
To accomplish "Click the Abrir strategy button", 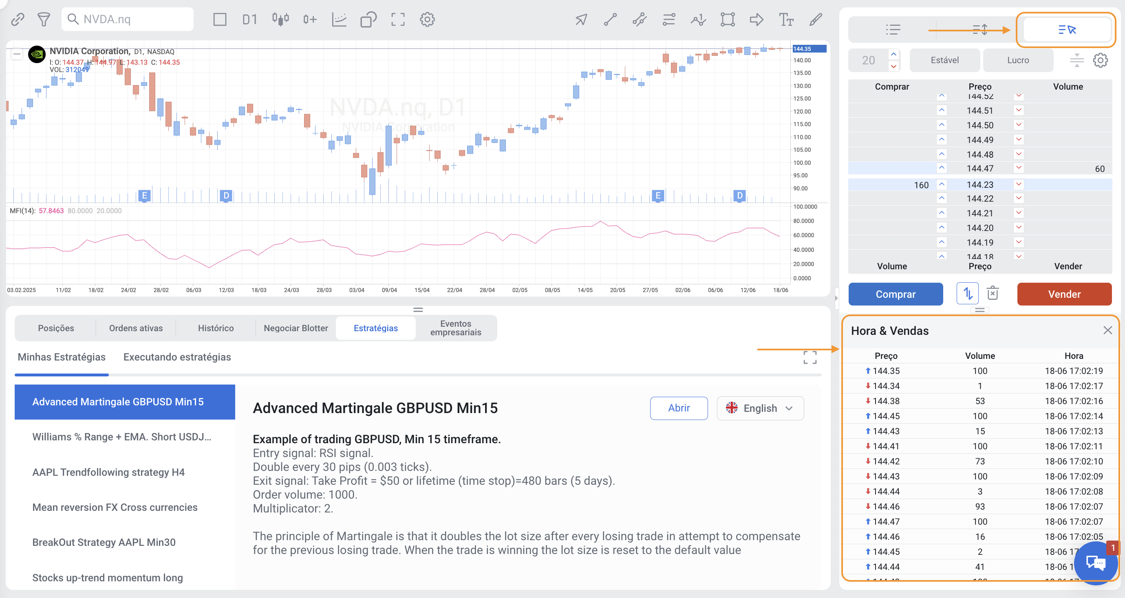I will [679, 408].
